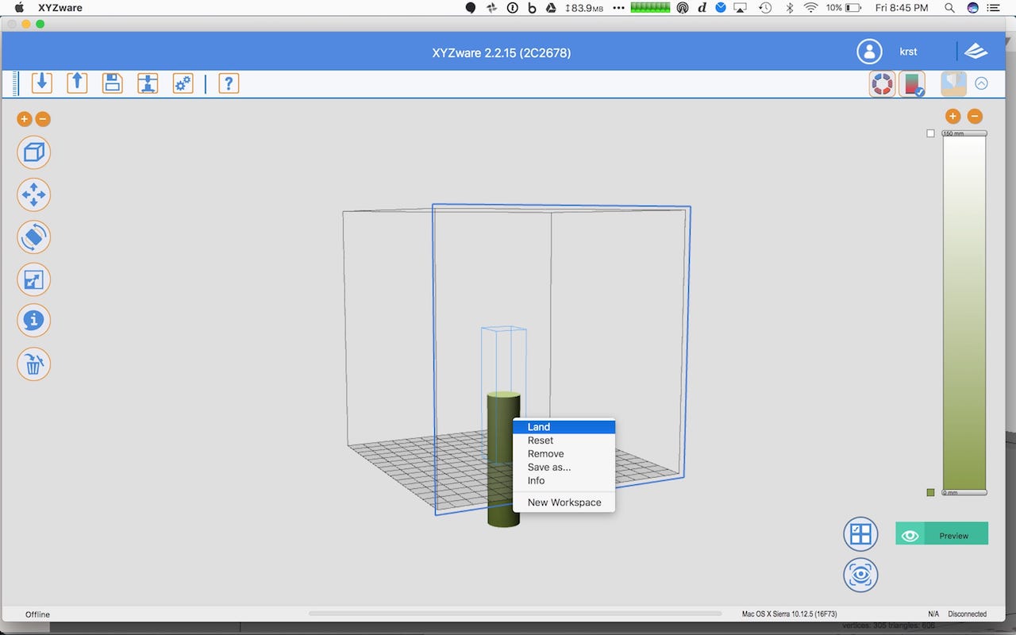Open the Print icon in toolbar
Viewport: 1016px width, 635px height.
tap(148, 83)
